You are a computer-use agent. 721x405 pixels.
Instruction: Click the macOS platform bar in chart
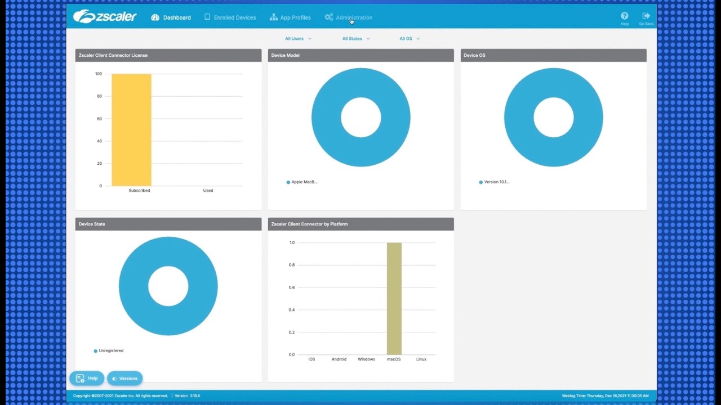(394, 298)
